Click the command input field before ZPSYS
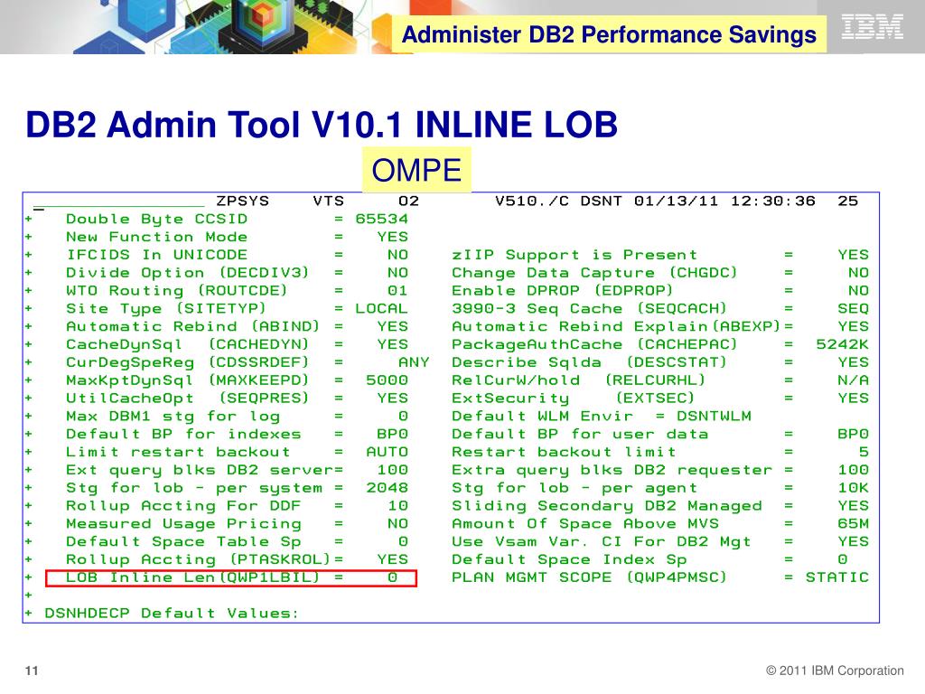 click(118, 202)
